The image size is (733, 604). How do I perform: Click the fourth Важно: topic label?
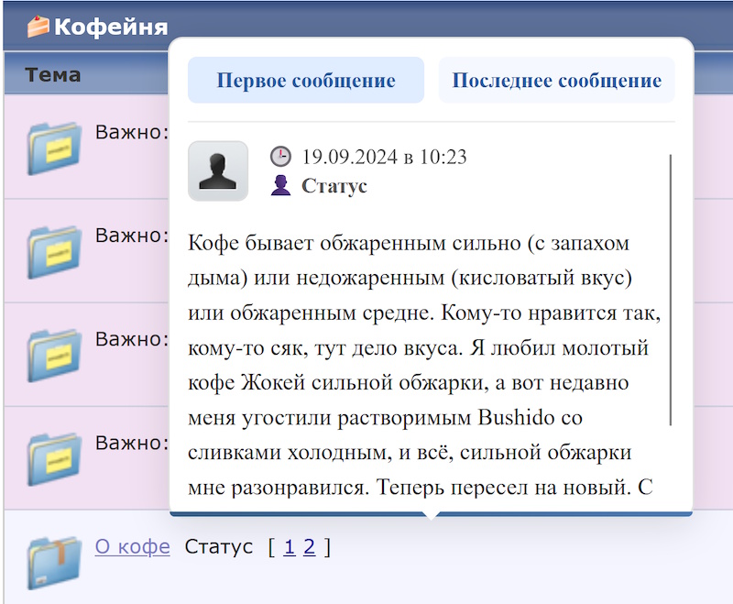click(132, 444)
